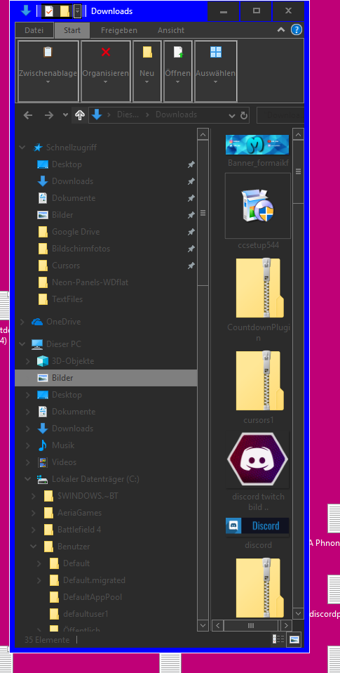The image size is (340, 673).
Task: Expand the OneDrive tree node
Action: [x=22, y=322]
